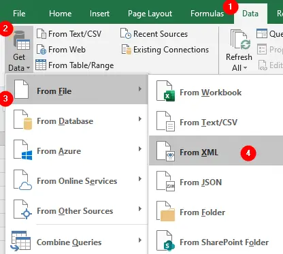This screenshot has height=254, width=283.
Task: Click the From JSON file icon
Action: point(165,181)
